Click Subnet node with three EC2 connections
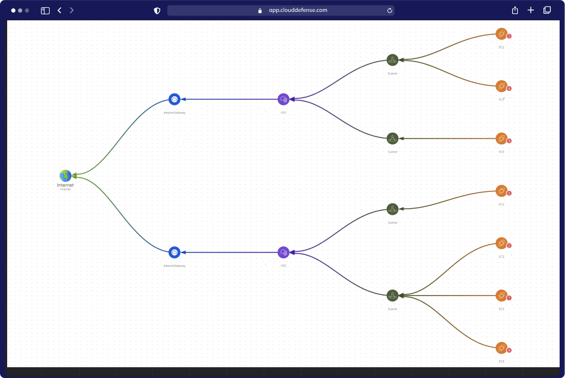The height and width of the screenshot is (378, 565). coord(392,295)
